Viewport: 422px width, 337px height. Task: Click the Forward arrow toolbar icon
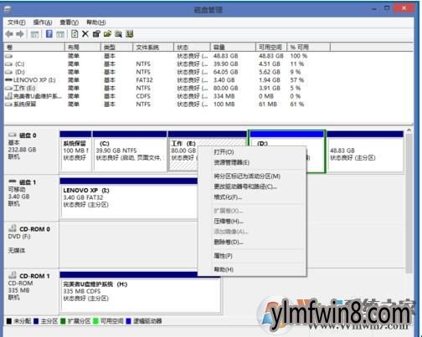(x=20, y=34)
